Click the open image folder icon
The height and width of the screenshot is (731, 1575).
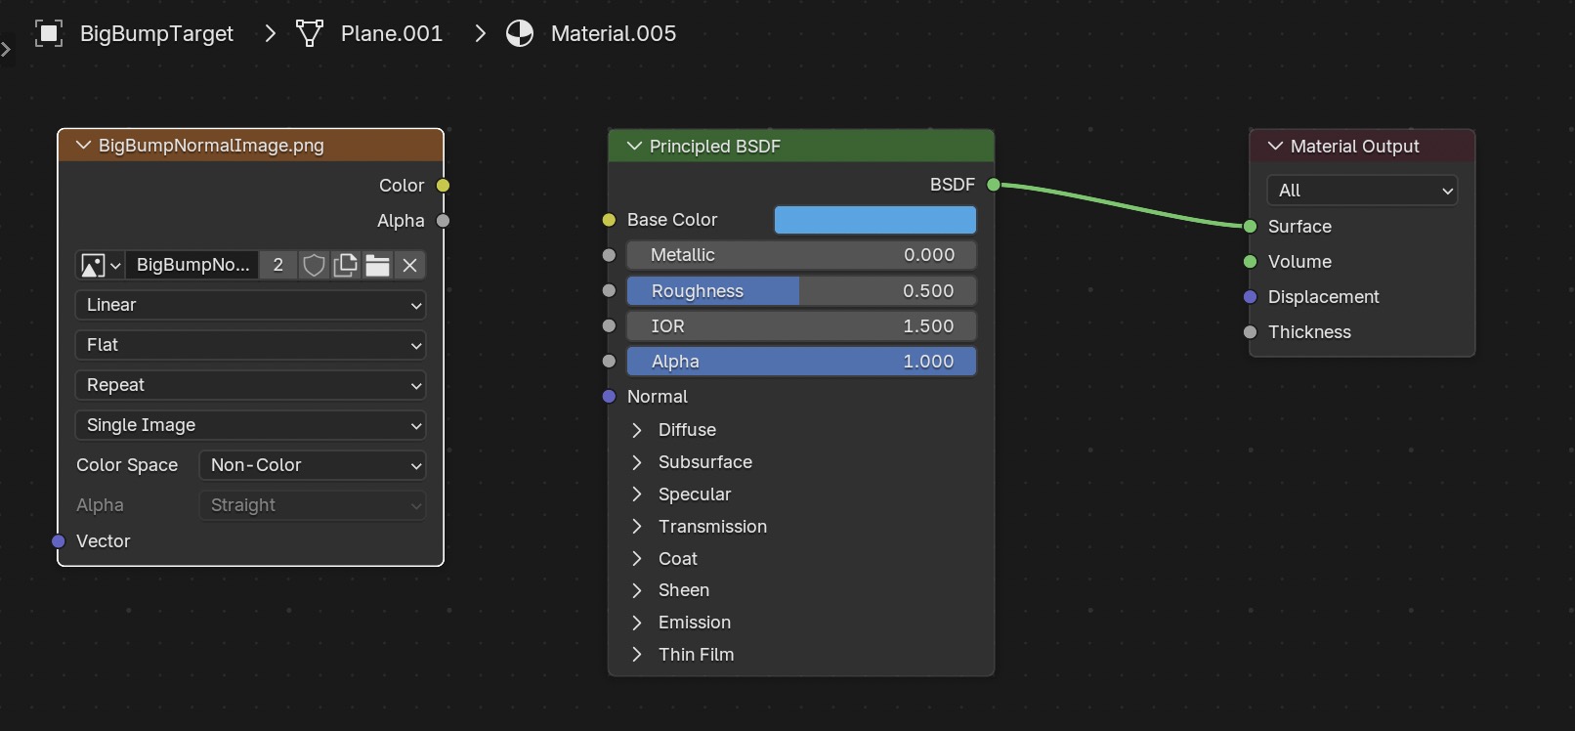[377, 265]
